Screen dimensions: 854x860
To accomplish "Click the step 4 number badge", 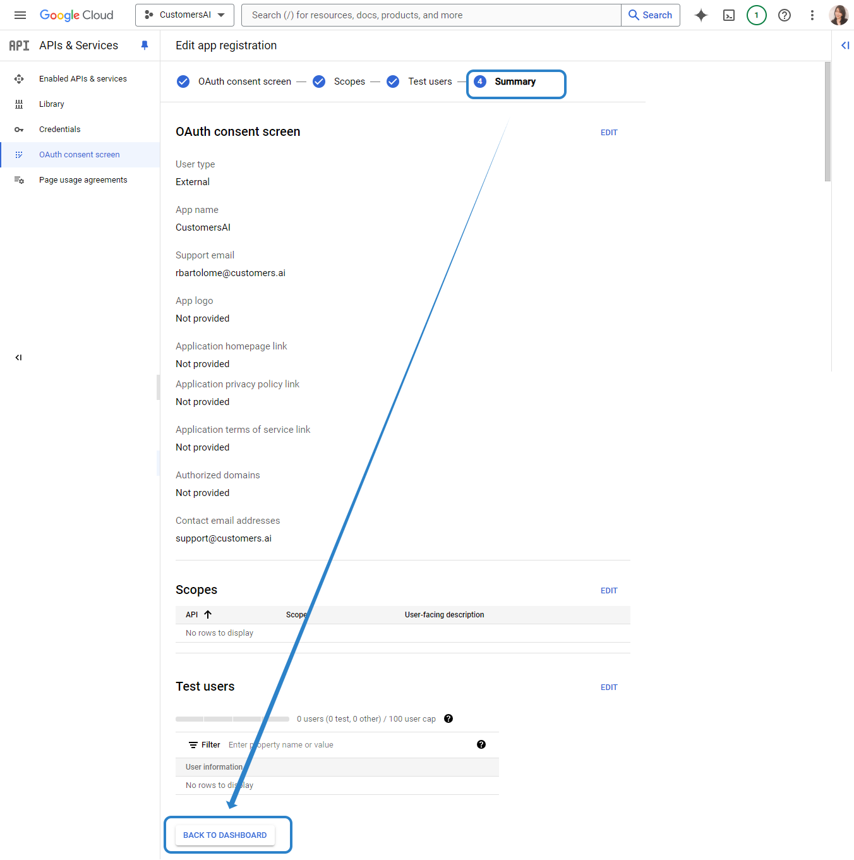I will pyautogui.click(x=480, y=82).
